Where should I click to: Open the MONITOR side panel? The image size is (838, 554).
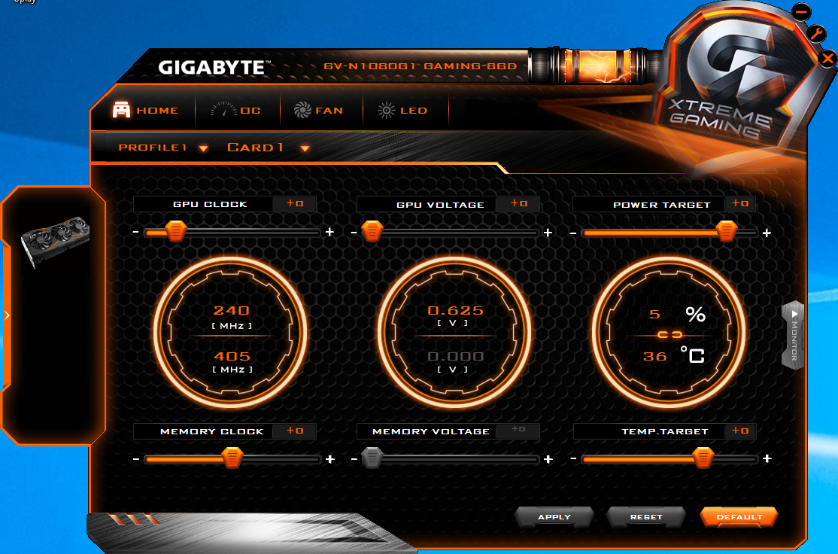click(794, 335)
